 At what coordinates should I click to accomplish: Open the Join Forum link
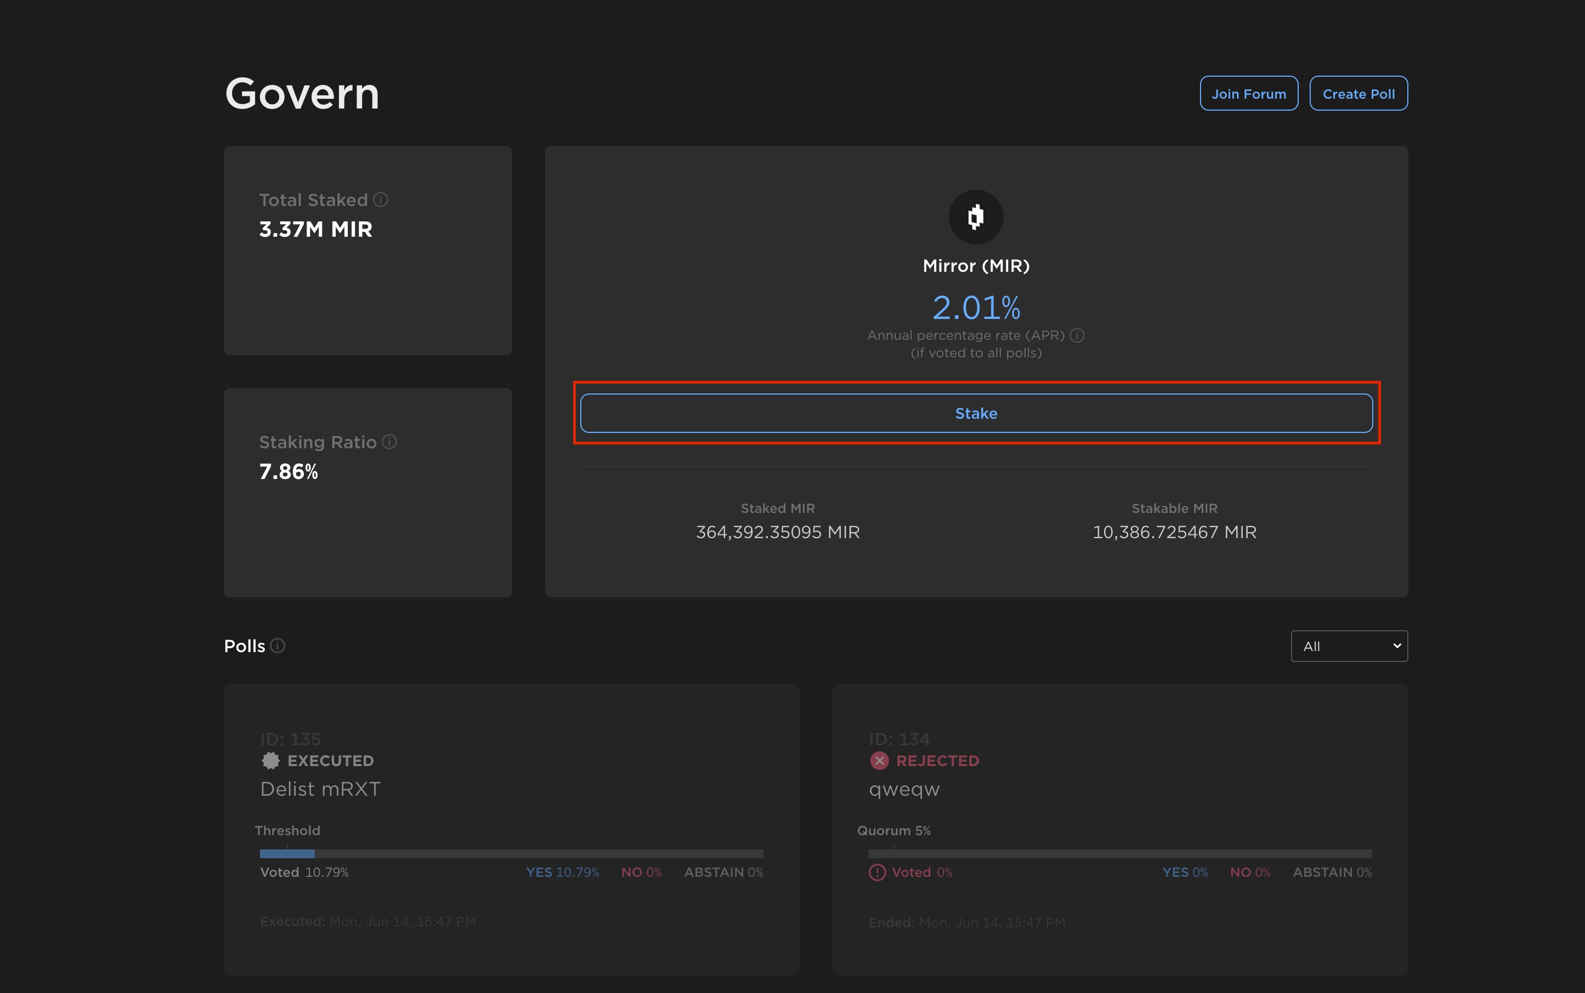pos(1249,94)
